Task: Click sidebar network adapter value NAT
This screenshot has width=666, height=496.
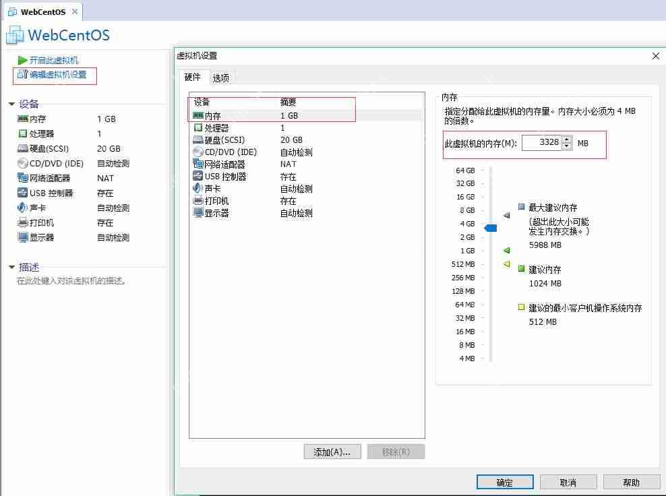Action: 105,179
